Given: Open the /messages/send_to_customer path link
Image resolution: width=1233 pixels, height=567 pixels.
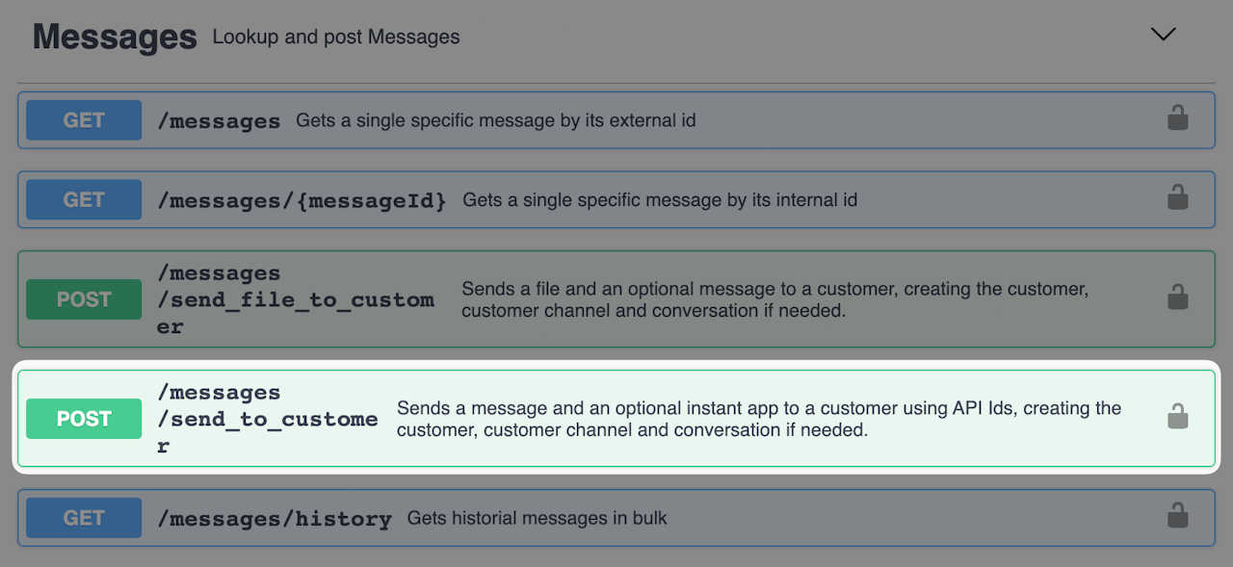Looking at the screenshot, I should (267, 419).
